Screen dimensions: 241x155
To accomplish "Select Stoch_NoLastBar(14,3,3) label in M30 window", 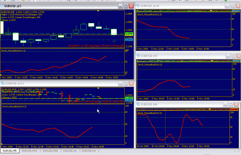I will tap(150, 15).
